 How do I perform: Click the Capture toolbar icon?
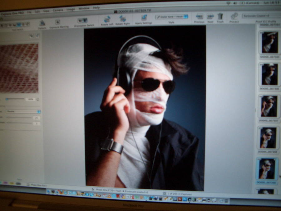pyautogui.click(x=42, y=23)
